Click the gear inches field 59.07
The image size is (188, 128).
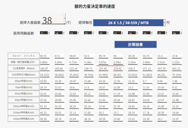click(74, 56)
